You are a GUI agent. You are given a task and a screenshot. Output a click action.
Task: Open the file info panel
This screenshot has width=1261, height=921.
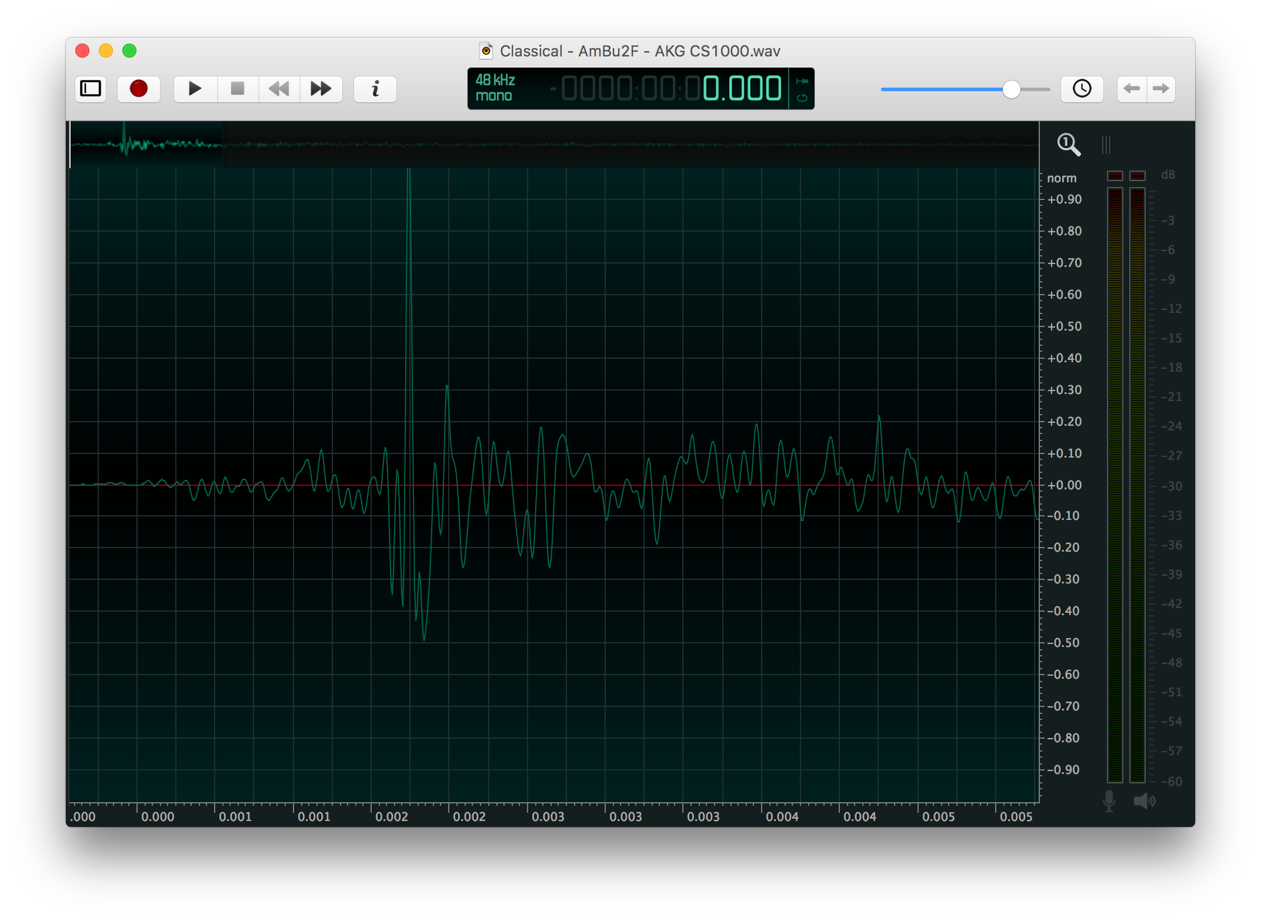(x=375, y=89)
